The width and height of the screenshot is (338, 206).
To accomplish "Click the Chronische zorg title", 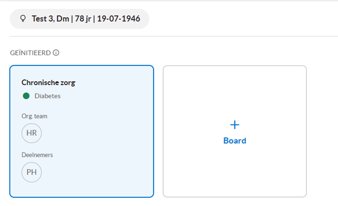I will pyautogui.click(x=48, y=82).
